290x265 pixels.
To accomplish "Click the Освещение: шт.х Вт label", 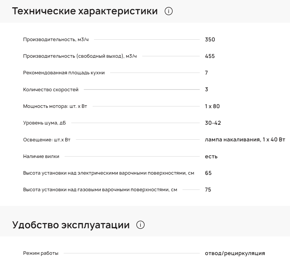I will [x=47, y=140].
